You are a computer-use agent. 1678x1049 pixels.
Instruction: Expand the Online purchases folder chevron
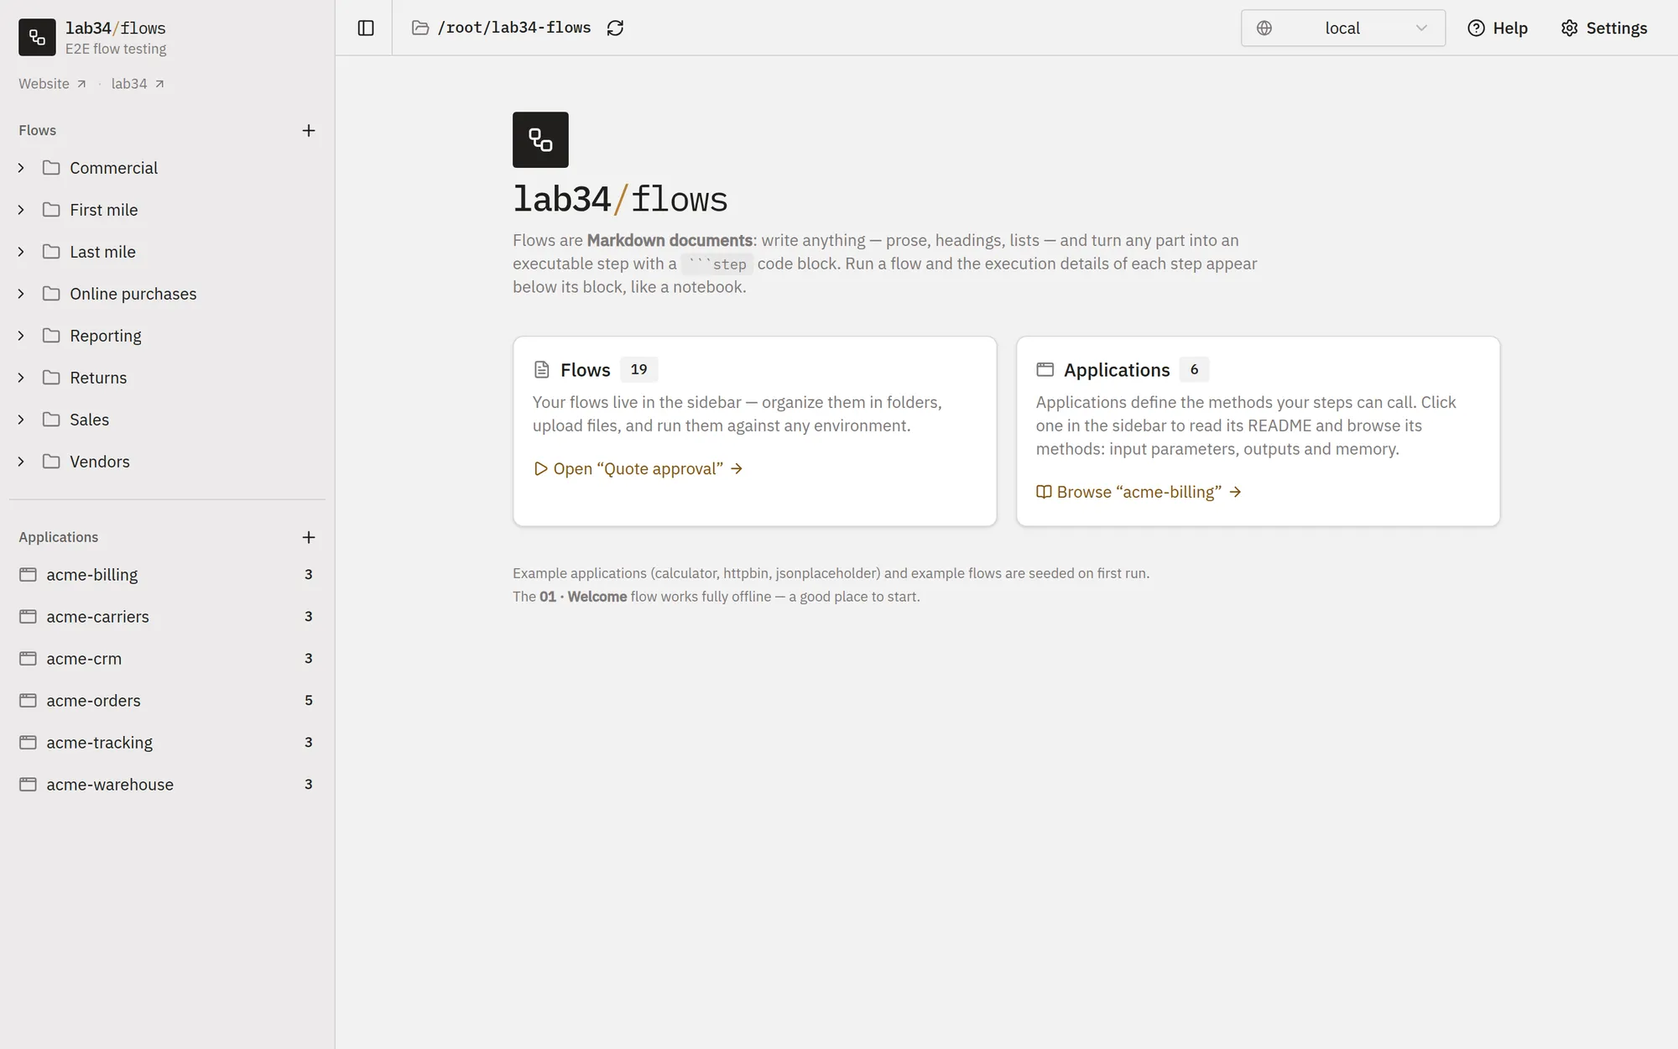tap(21, 294)
